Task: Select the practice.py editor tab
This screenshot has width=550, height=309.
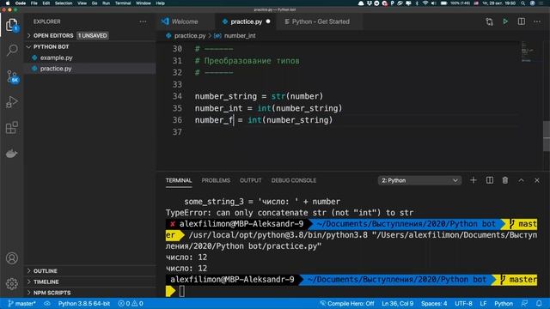Action: (x=247, y=21)
